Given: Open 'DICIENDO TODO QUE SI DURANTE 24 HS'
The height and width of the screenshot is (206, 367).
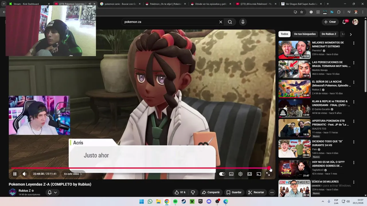Looking at the screenshot, I should (327, 143).
